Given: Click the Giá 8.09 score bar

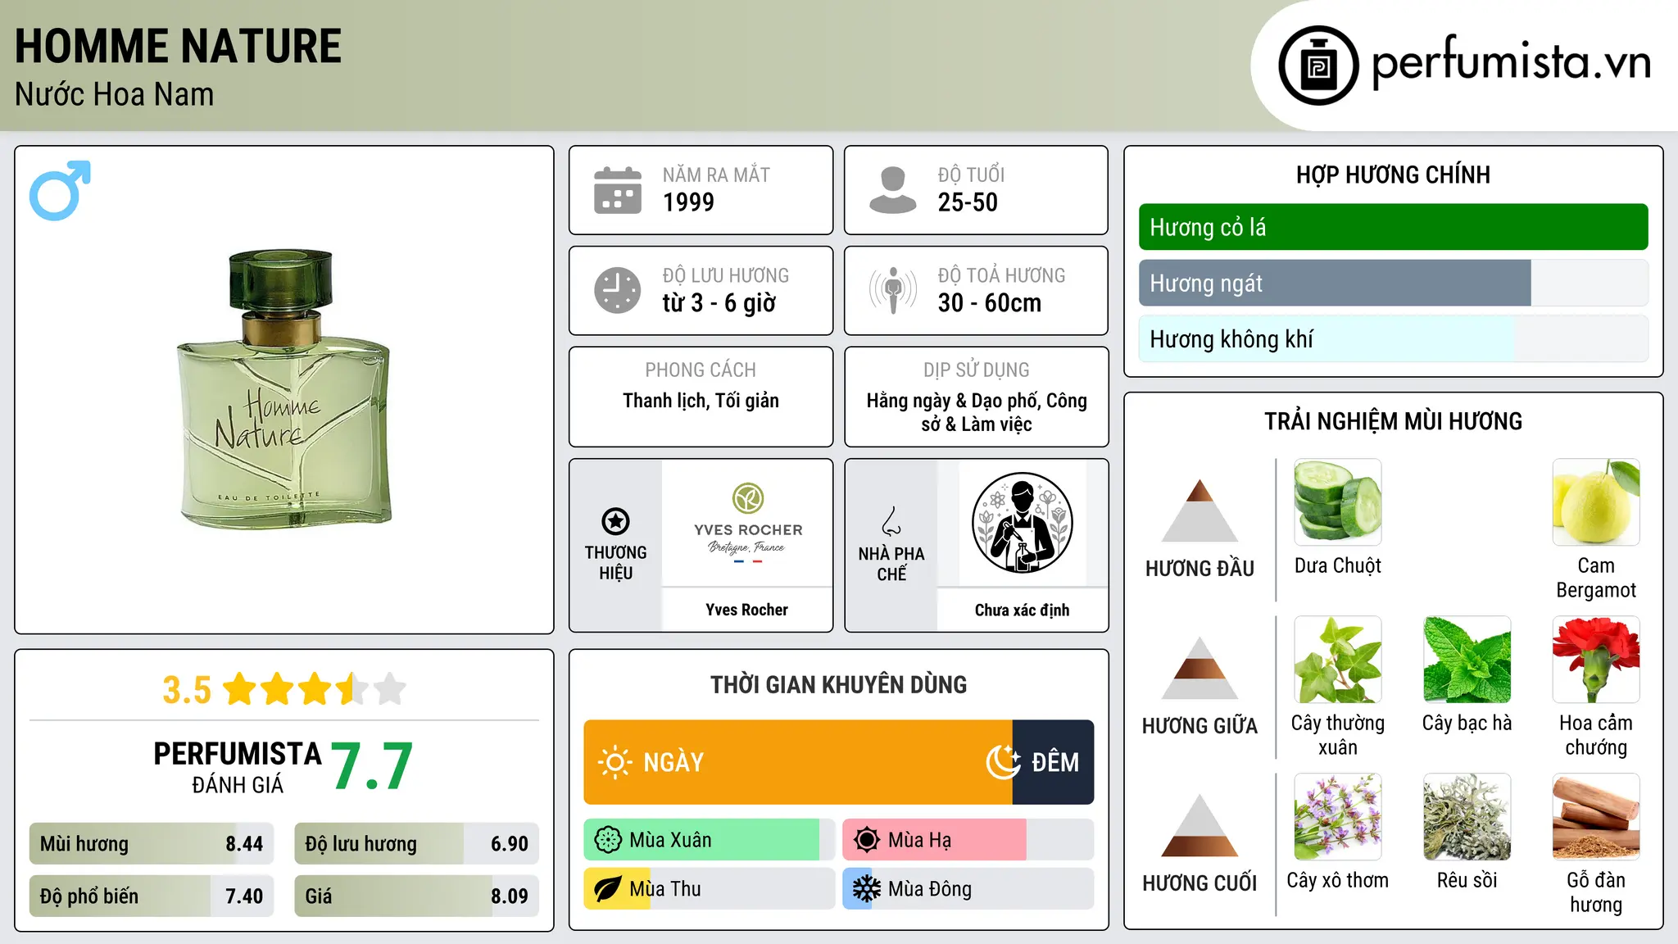Looking at the screenshot, I should point(416,896).
